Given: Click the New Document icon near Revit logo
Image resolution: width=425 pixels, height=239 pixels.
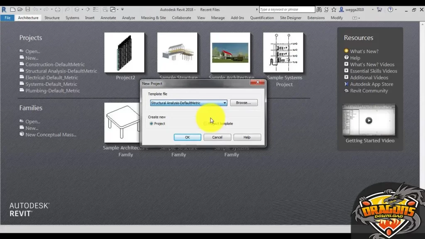Looking at the screenshot, I should pyautogui.click(x=12, y=9).
